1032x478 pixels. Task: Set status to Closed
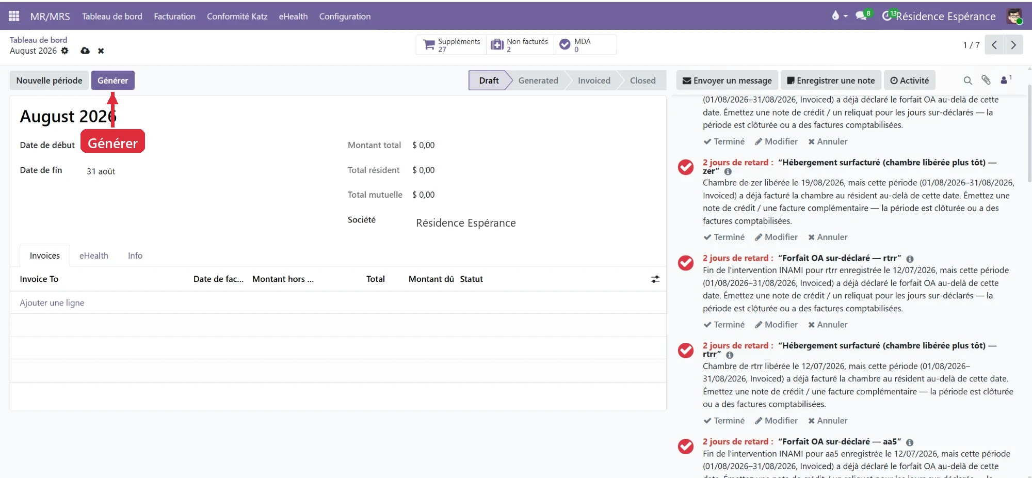coord(643,81)
